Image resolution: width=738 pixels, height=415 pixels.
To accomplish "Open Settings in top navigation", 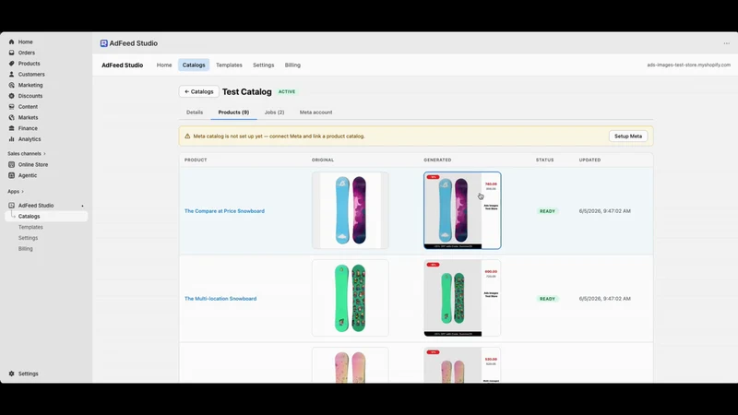I will (x=264, y=65).
